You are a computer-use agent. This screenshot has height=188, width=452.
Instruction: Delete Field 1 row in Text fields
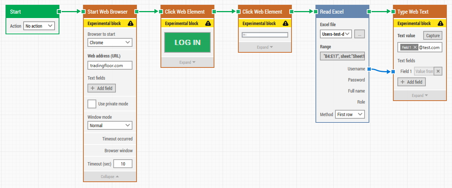click(438, 71)
